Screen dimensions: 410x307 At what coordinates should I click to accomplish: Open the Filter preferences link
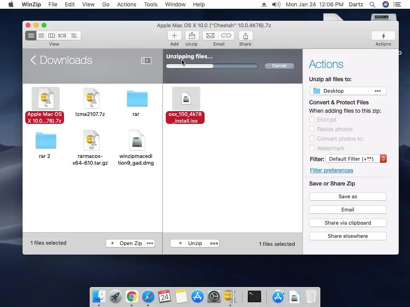click(331, 170)
